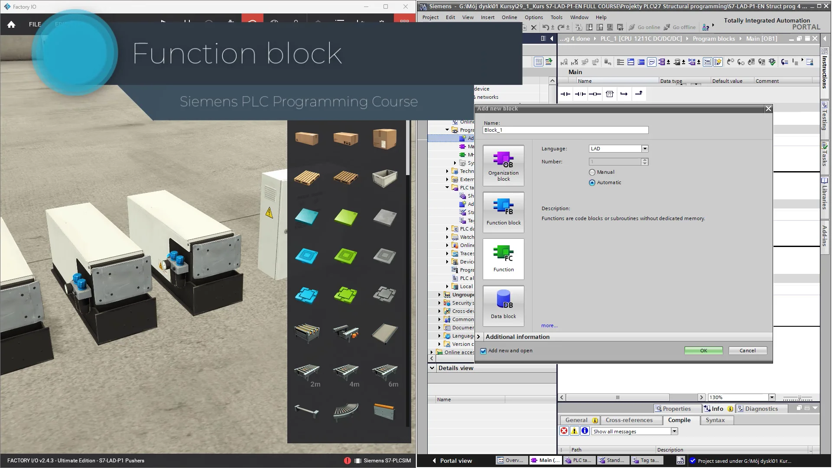Viewport: 832px width, 468px height.
Task: Open the Options menu in TIA Portal
Action: pos(533,17)
